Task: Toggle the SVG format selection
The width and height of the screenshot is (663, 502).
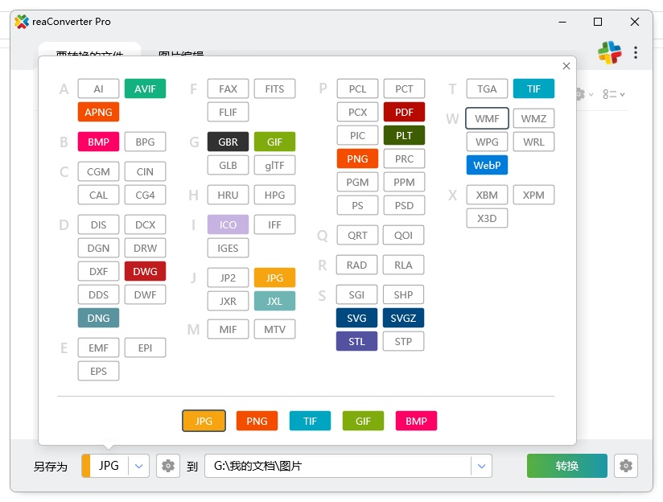Action: [356, 318]
